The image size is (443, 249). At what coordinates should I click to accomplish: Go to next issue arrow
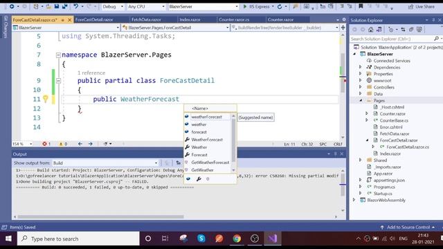click(91, 144)
